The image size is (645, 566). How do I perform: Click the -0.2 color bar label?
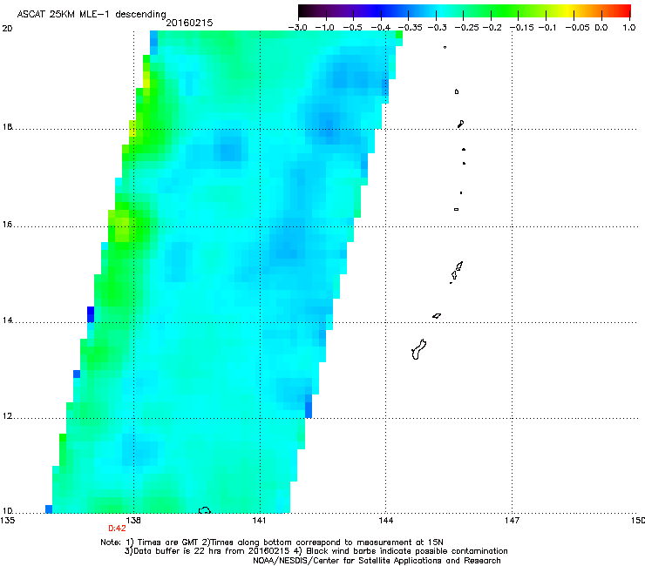pyautogui.click(x=492, y=28)
